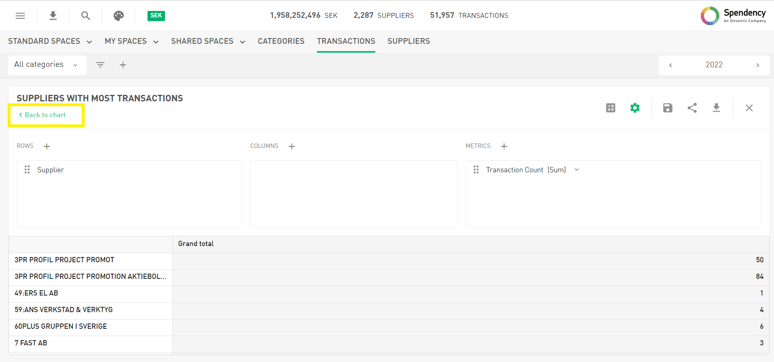Screen dimensions: 774x362
Task: Open the color palette theme icon
Action: click(118, 16)
